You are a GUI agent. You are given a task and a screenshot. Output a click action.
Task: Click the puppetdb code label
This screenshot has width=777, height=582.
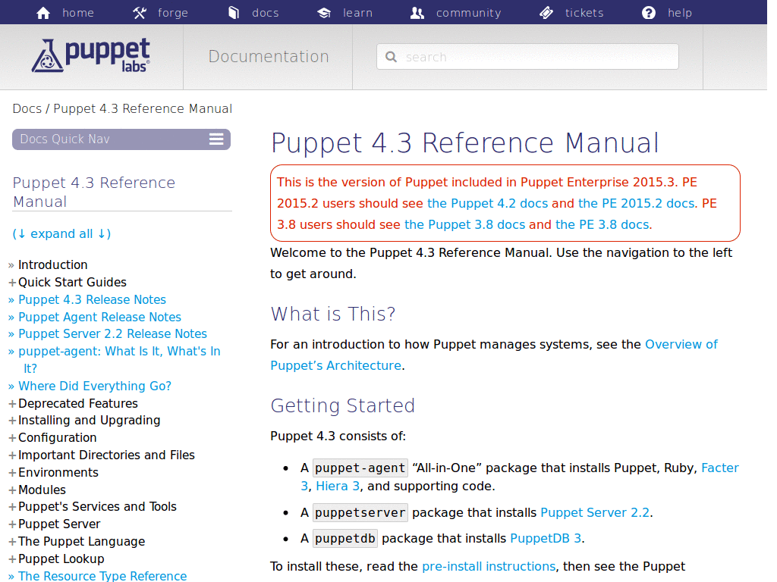click(345, 538)
